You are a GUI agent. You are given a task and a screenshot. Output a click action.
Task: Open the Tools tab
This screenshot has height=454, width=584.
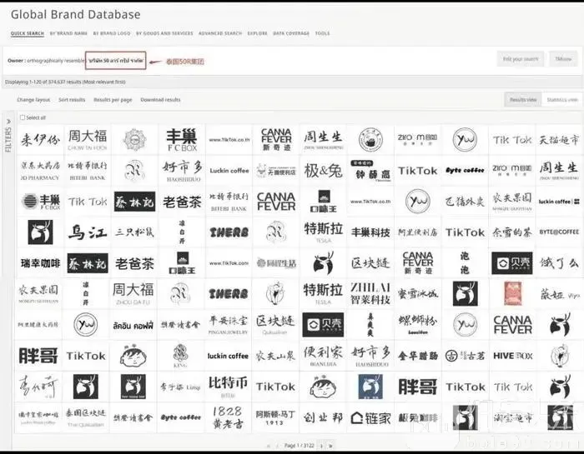pos(323,33)
